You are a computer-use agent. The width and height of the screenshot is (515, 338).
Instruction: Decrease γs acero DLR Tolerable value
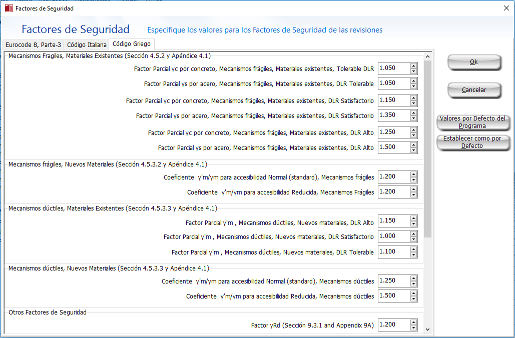click(413, 86)
